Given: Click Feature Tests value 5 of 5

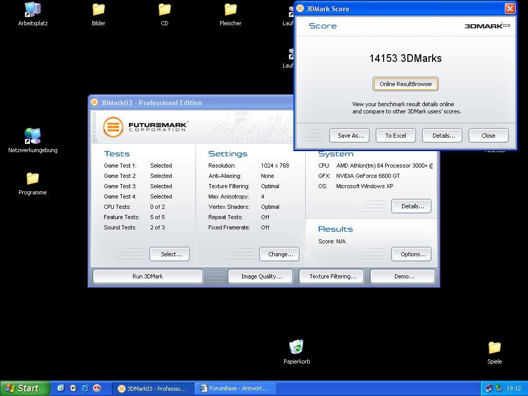Looking at the screenshot, I should pyautogui.click(x=157, y=217).
